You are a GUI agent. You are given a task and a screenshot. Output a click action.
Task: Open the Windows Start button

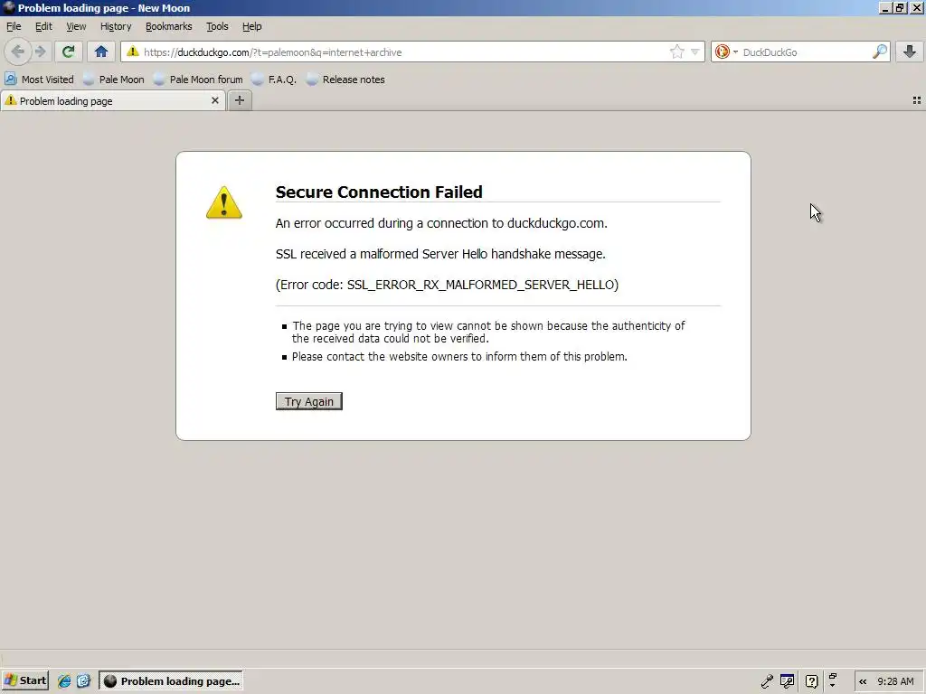pos(24,680)
